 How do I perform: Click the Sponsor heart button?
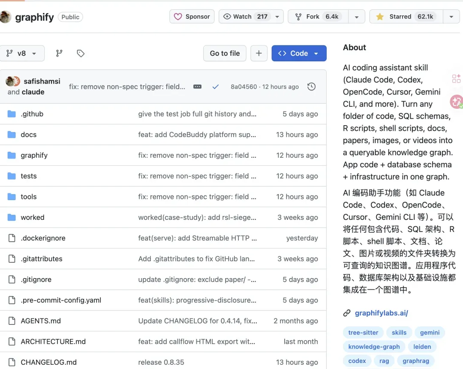(192, 17)
